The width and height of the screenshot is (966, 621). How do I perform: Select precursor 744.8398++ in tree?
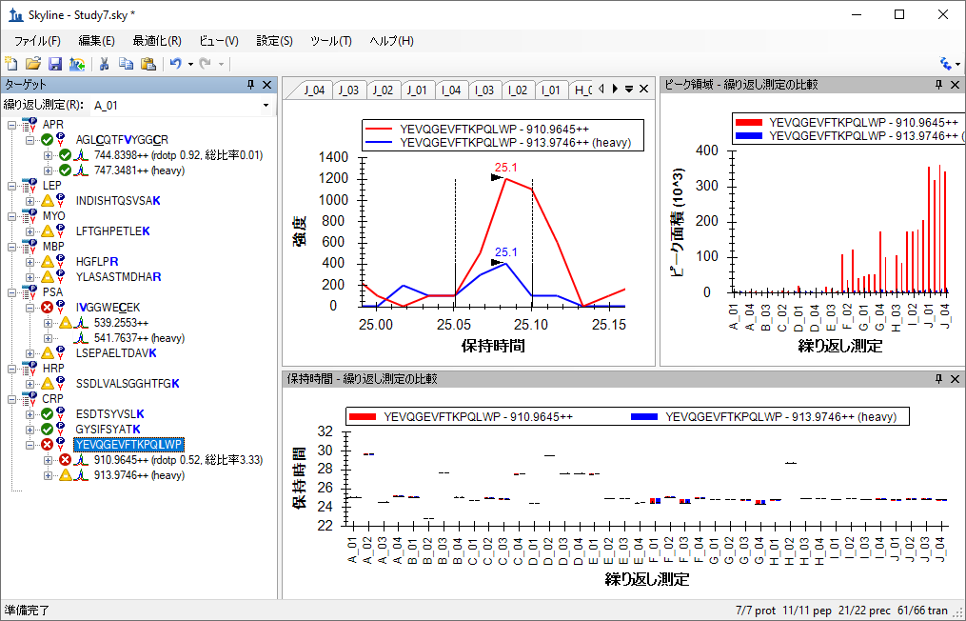click(x=179, y=155)
